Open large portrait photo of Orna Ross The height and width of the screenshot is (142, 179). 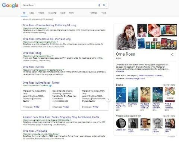[126, 37]
